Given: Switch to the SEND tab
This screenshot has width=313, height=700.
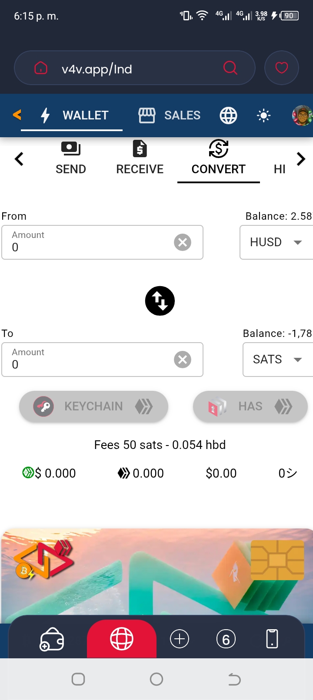Looking at the screenshot, I should point(71,159).
